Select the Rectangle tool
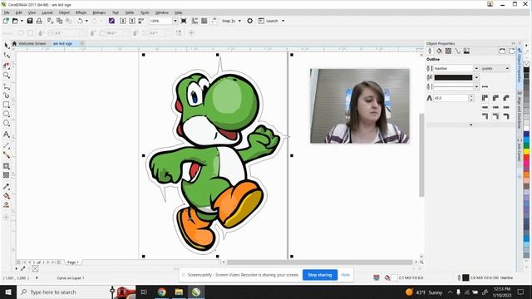The height and width of the screenshot is (299, 532). (7, 105)
